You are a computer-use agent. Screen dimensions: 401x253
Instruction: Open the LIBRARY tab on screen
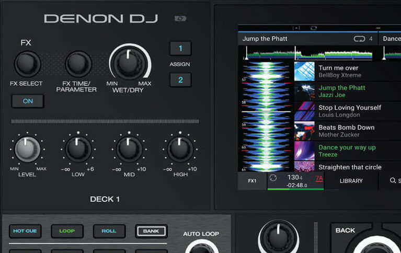point(351,180)
